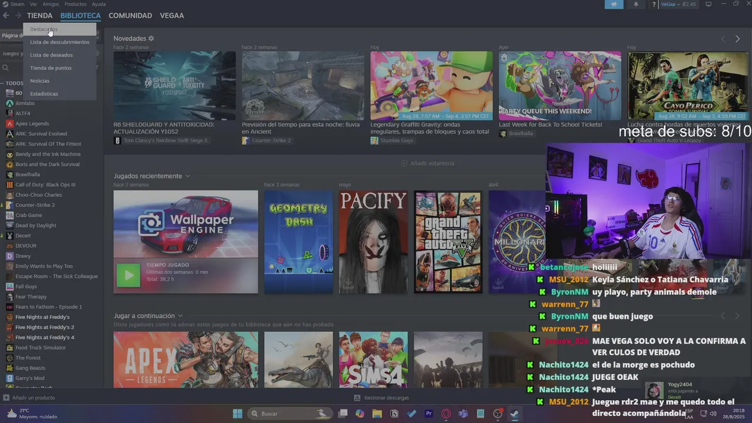Click the plus icon next to Añadir un producto
The image size is (752, 423).
6,398
